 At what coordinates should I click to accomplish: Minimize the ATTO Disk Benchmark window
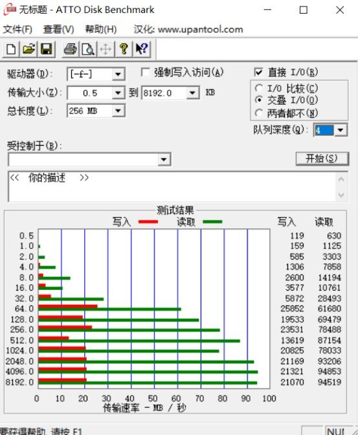point(267,10)
